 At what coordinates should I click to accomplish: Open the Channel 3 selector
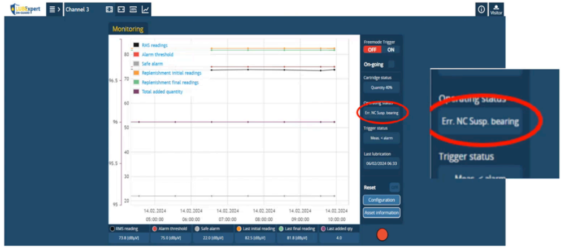click(x=77, y=10)
